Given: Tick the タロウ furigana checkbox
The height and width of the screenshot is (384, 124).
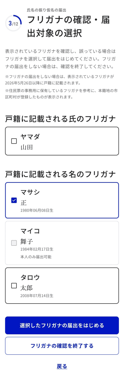Looking at the screenshot, I should pyautogui.click(x=14, y=286).
